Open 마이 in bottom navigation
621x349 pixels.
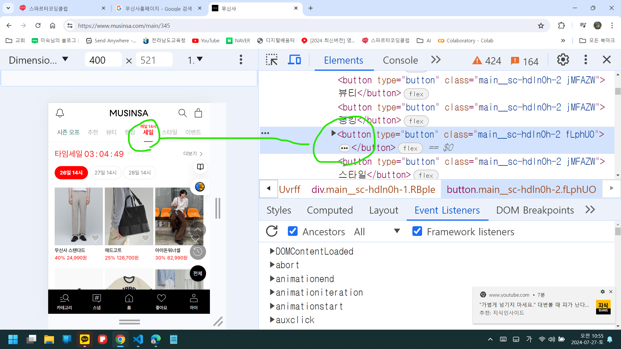(194, 302)
